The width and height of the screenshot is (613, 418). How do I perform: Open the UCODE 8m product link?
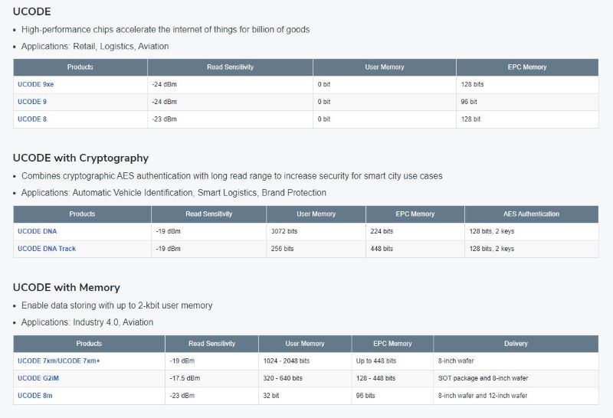tap(34, 395)
